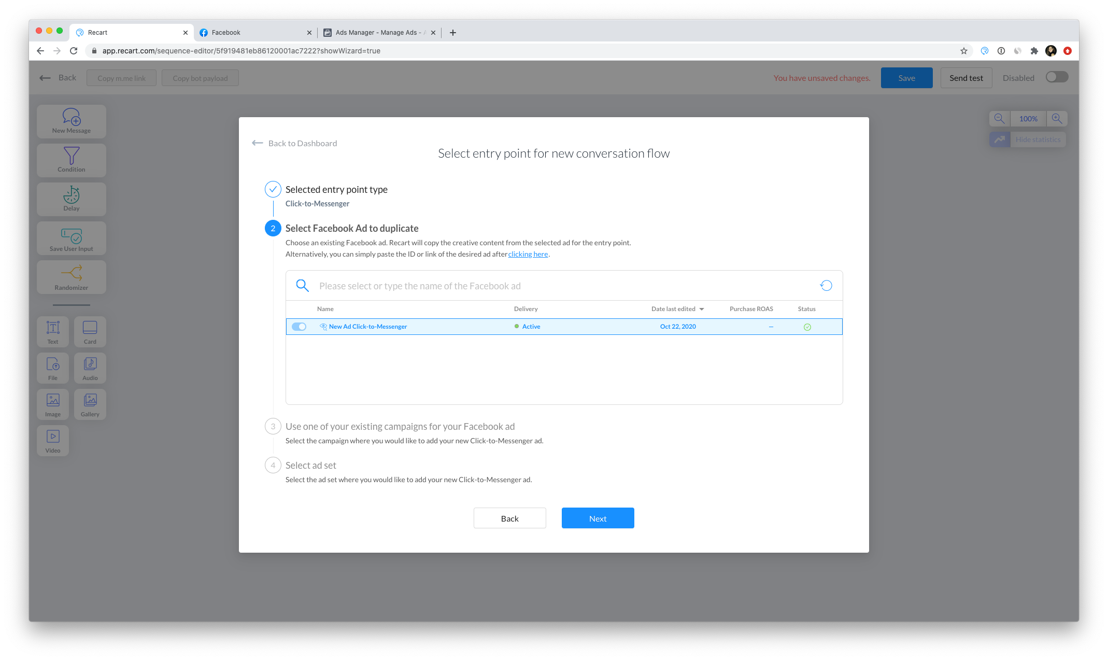Go Back to Dashboard
The width and height of the screenshot is (1108, 660).
[294, 143]
